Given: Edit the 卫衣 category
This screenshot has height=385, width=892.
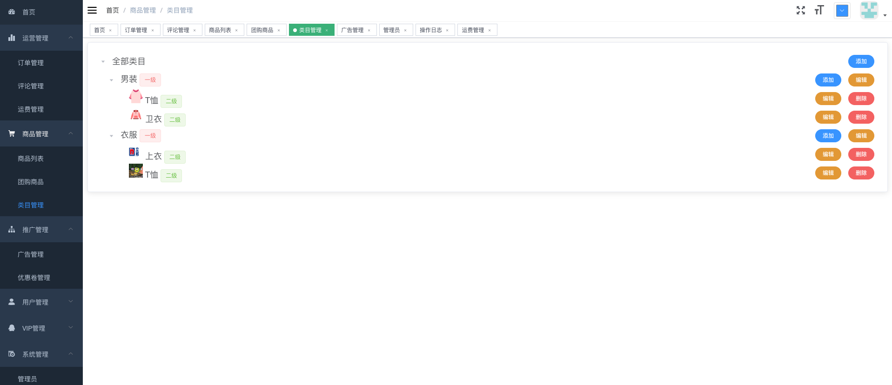Looking at the screenshot, I should [x=828, y=117].
